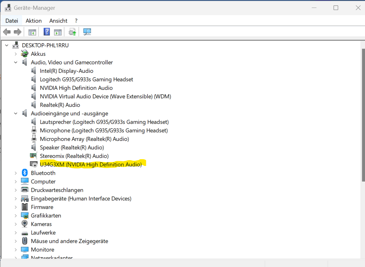Click Scan for hardware changes monitor icon
This screenshot has height=267, width=365.
[x=87, y=32]
